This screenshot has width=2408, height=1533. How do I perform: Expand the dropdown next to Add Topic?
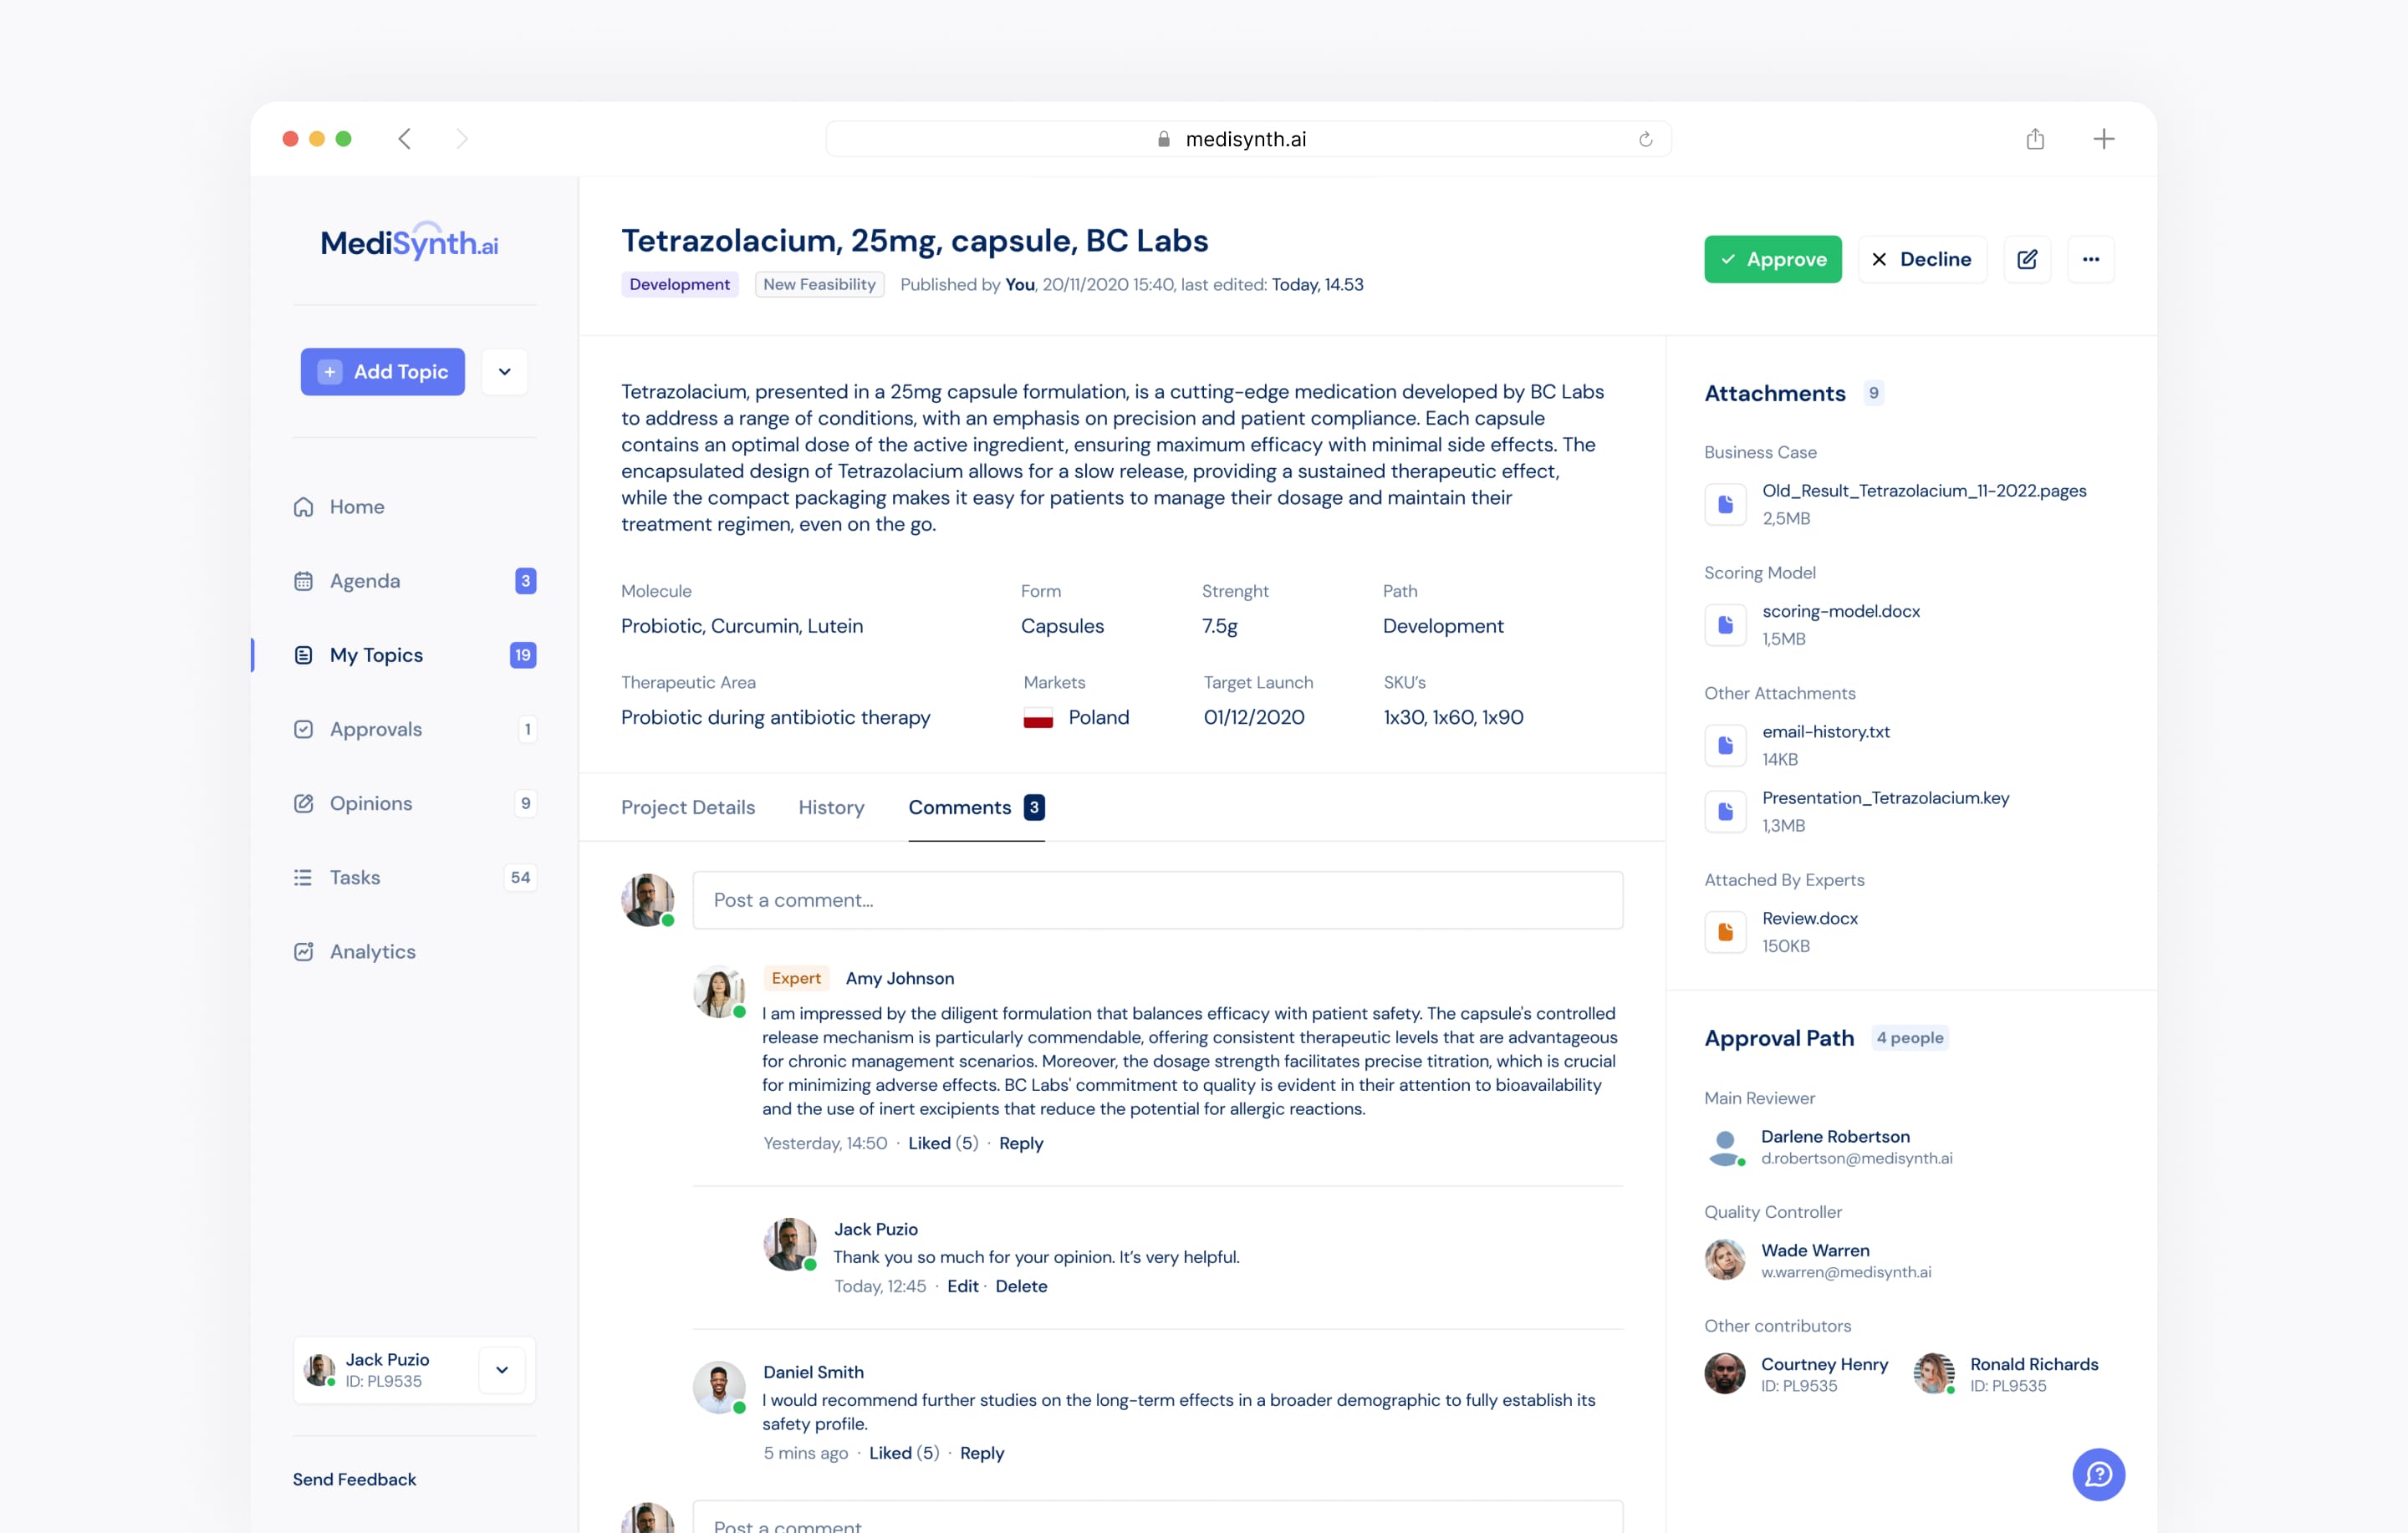pos(505,372)
